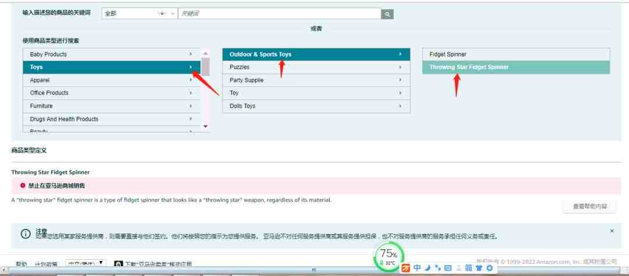Select the Toy subcategory
Viewport: 629px width, 276px height.
pyautogui.click(x=316, y=93)
